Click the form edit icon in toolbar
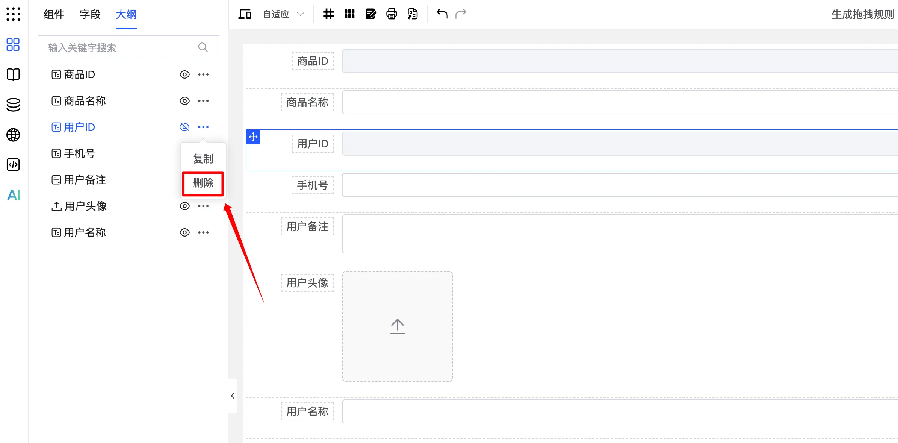This screenshot has width=898, height=443. pyautogui.click(x=370, y=14)
